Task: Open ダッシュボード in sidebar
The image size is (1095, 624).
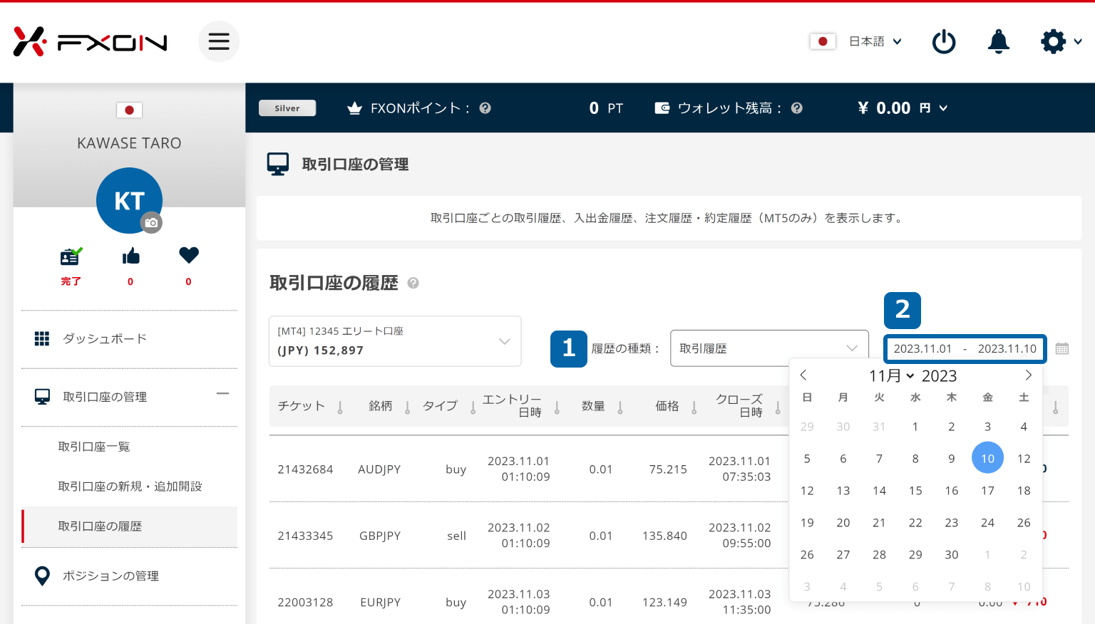Action: (x=105, y=338)
